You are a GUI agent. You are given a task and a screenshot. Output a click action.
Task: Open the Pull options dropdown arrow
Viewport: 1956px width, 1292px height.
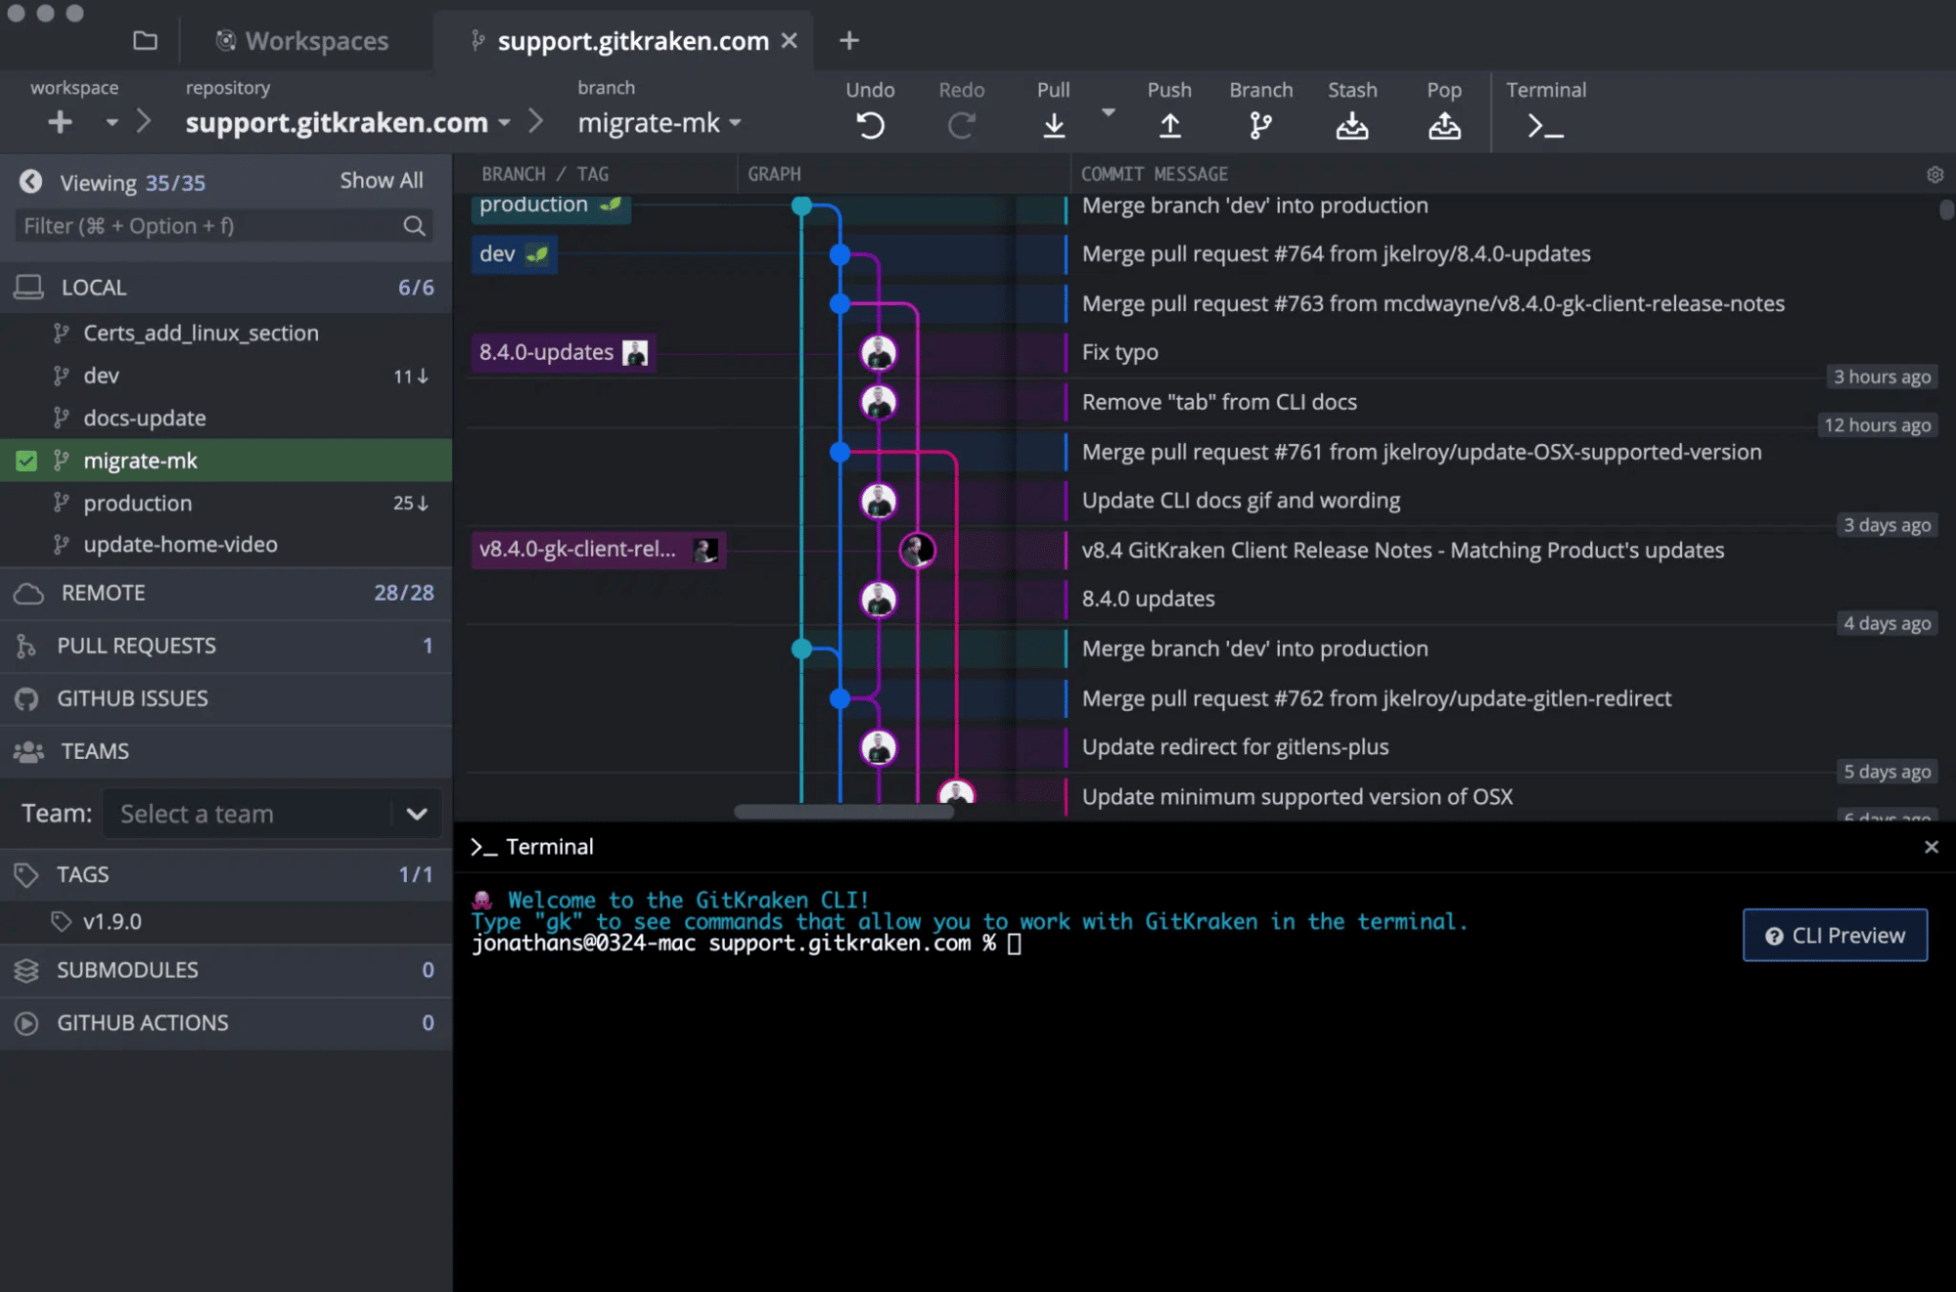tap(1108, 112)
